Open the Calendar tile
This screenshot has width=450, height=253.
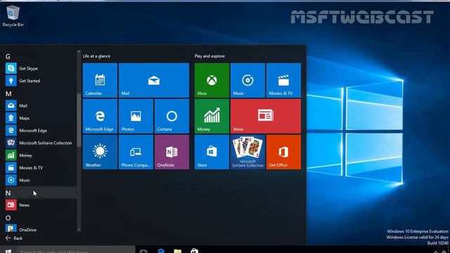tap(100, 80)
